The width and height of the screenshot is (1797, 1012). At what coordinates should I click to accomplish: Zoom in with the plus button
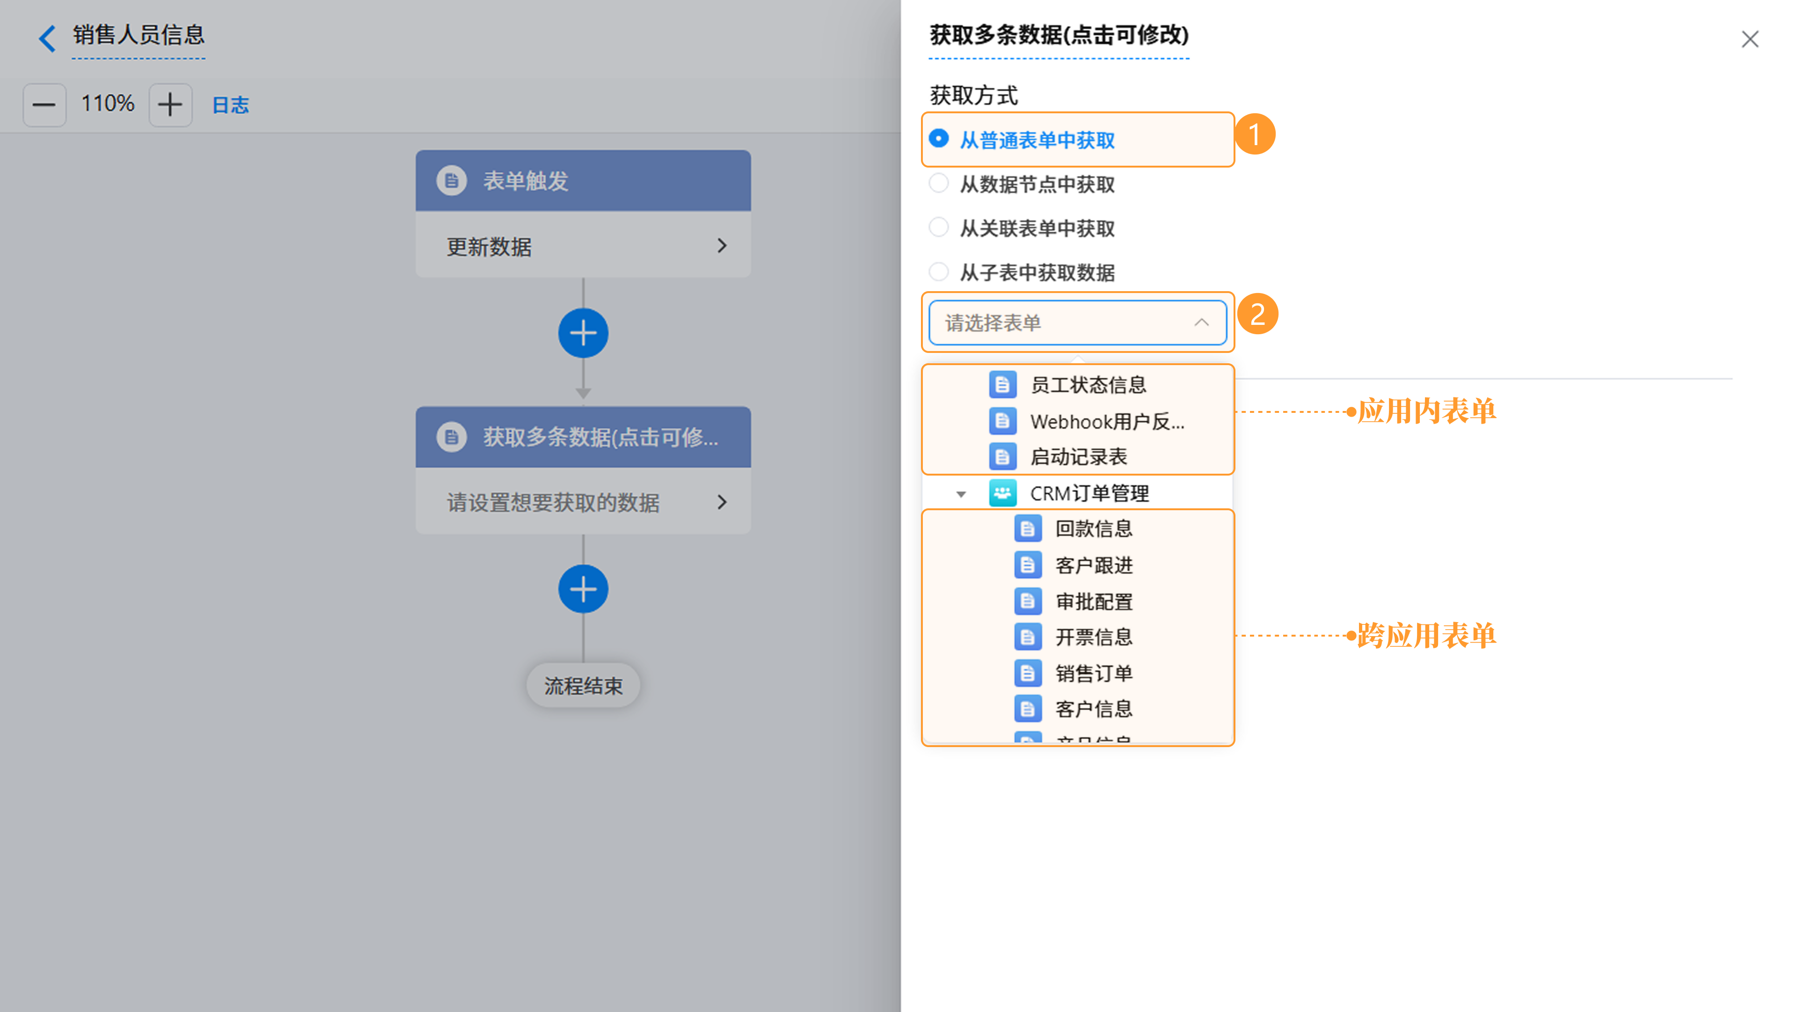pyautogui.click(x=170, y=105)
